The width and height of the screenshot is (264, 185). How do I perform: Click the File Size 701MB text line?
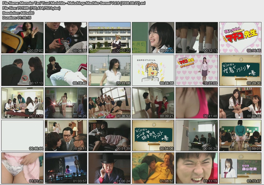coord(31,8)
